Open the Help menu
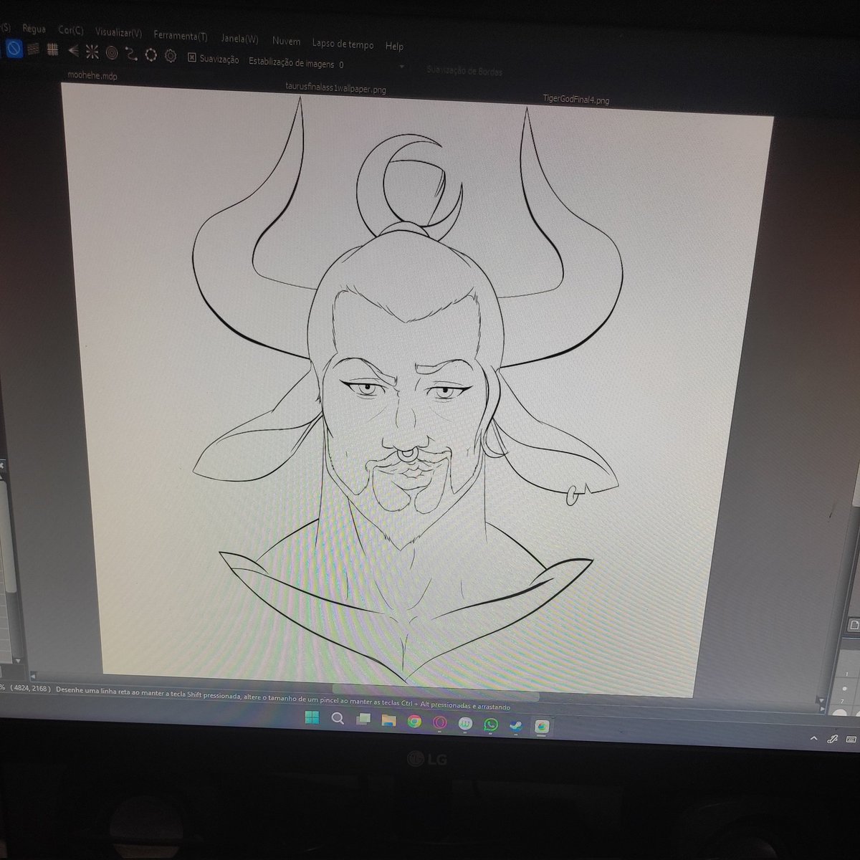This screenshot has height=860, width=860. click(394, 46)
